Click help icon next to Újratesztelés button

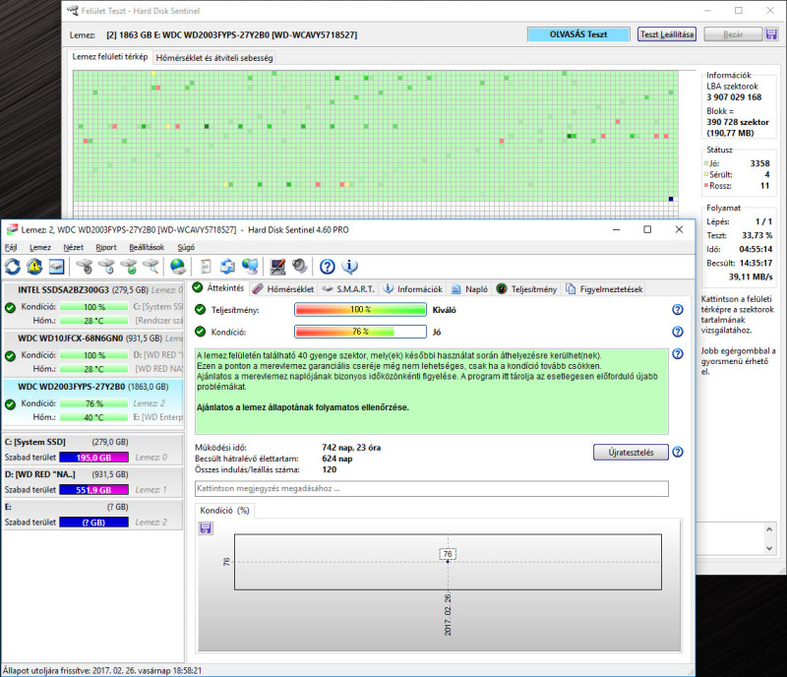678,452
